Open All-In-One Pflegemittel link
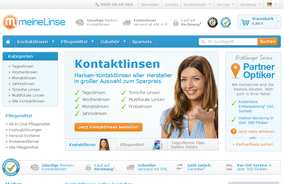284x184 pixels. pyautogui.click(x=29, y=124)
